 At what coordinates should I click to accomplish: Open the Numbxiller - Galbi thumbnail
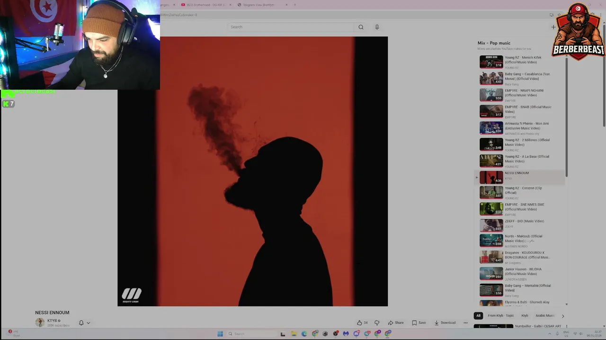493,326
